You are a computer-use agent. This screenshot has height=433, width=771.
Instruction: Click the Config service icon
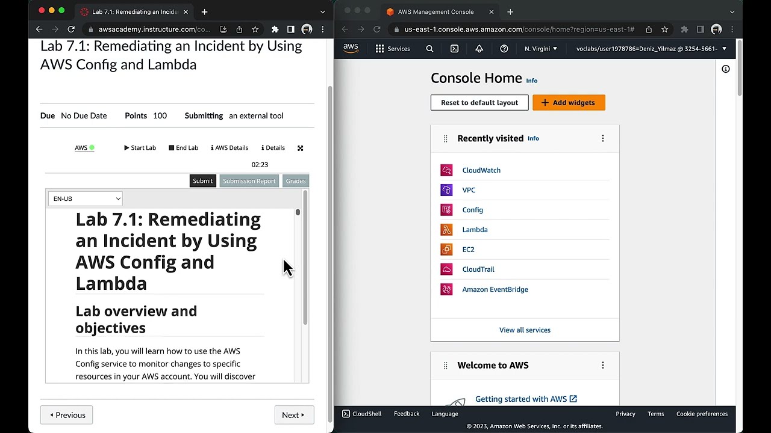446,210
